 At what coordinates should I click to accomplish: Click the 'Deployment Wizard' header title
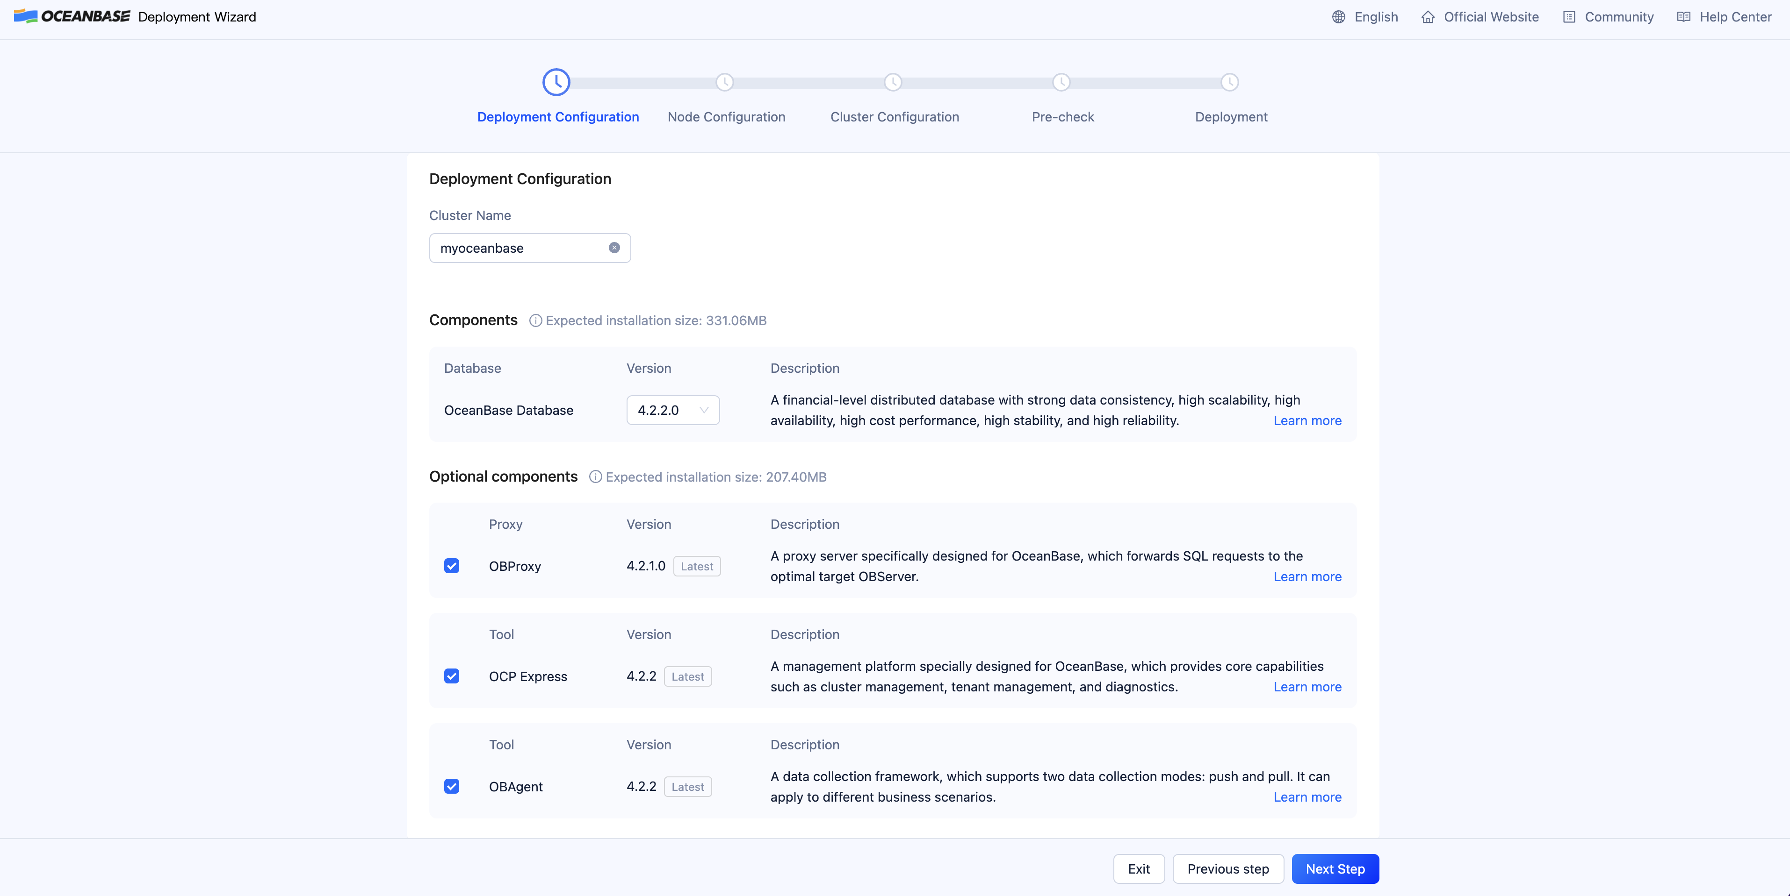point(197,17)
